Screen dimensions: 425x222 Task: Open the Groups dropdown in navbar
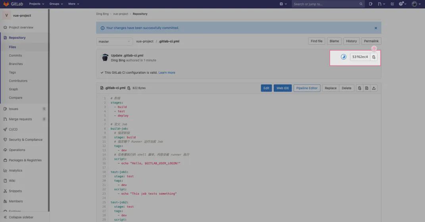click(x=56, y=4)
